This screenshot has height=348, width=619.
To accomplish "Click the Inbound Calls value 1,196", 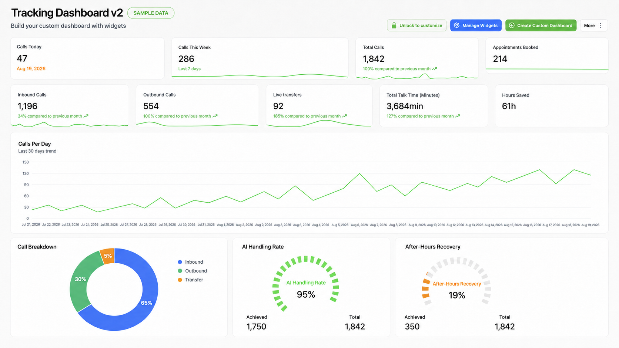I will tap(28, 106).
